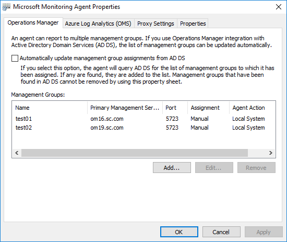
Task: Click the list's right scroll arrow
Action: (x=270, y=153)
